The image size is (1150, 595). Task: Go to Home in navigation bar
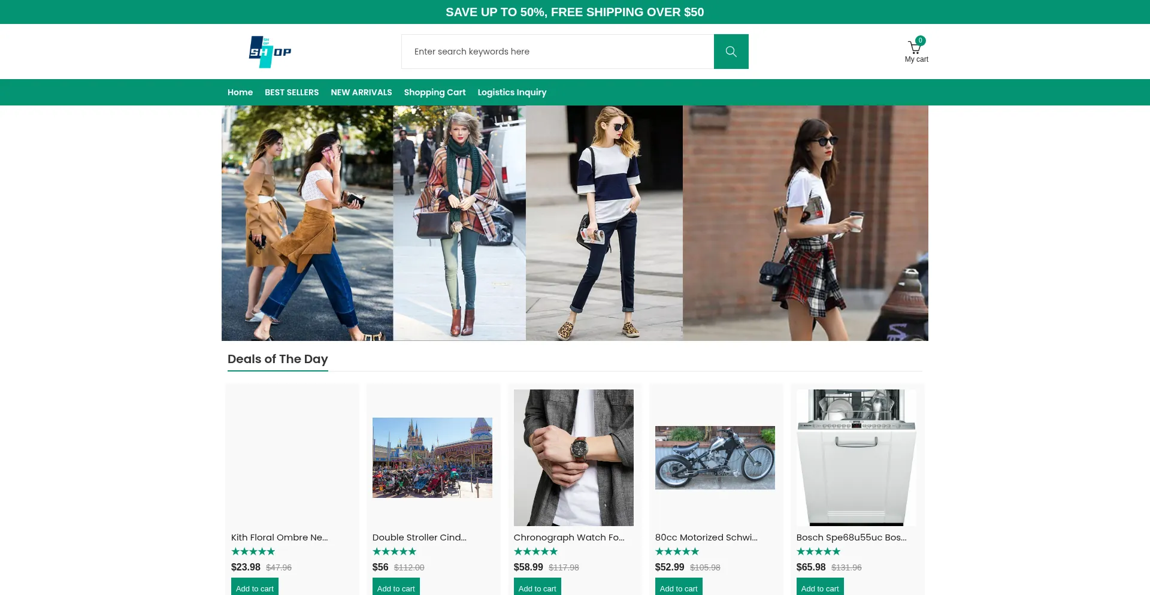tap(240, 92)
